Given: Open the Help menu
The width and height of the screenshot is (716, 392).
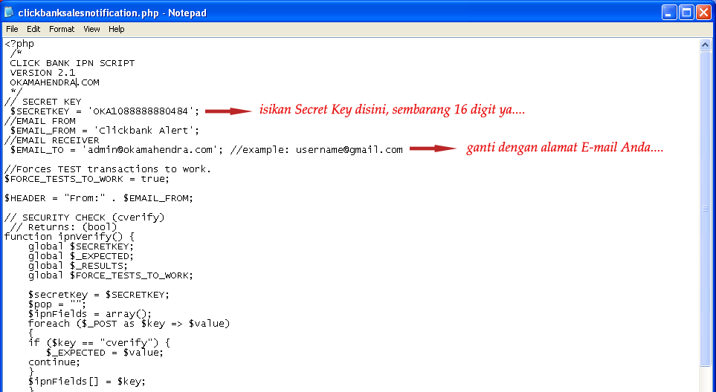Looking at the screenshot, I should (117, 29).
